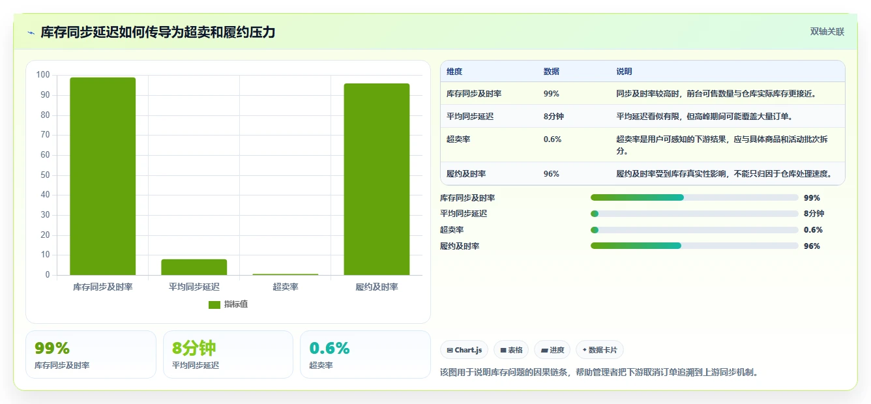871x404 pixels.
Task: Click the lightning icon beside the title
Action: 31,32
